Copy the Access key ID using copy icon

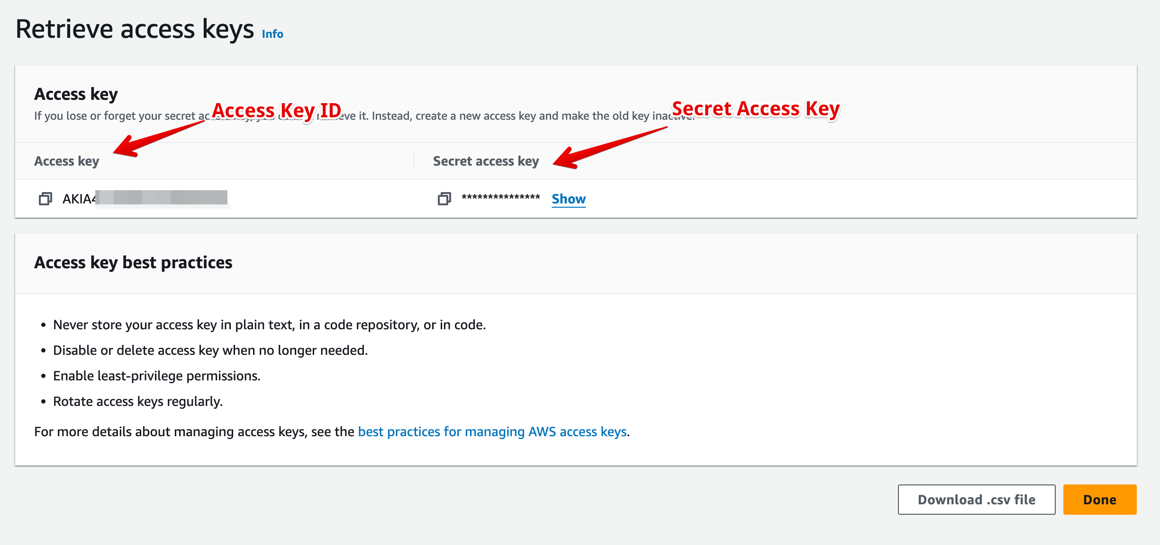point(46,199)
